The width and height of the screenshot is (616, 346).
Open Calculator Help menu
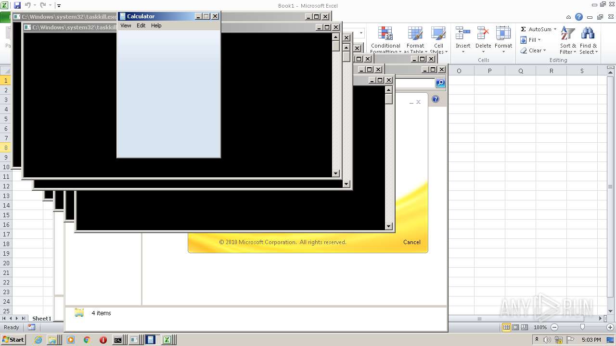tap(156, 25)
